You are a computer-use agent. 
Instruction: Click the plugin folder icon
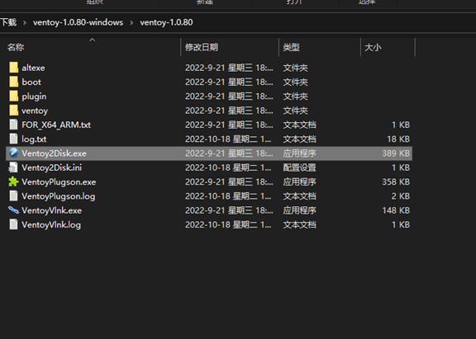(x=14, y=96)
